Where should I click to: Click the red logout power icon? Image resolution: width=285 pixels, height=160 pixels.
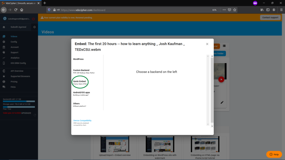33,19
